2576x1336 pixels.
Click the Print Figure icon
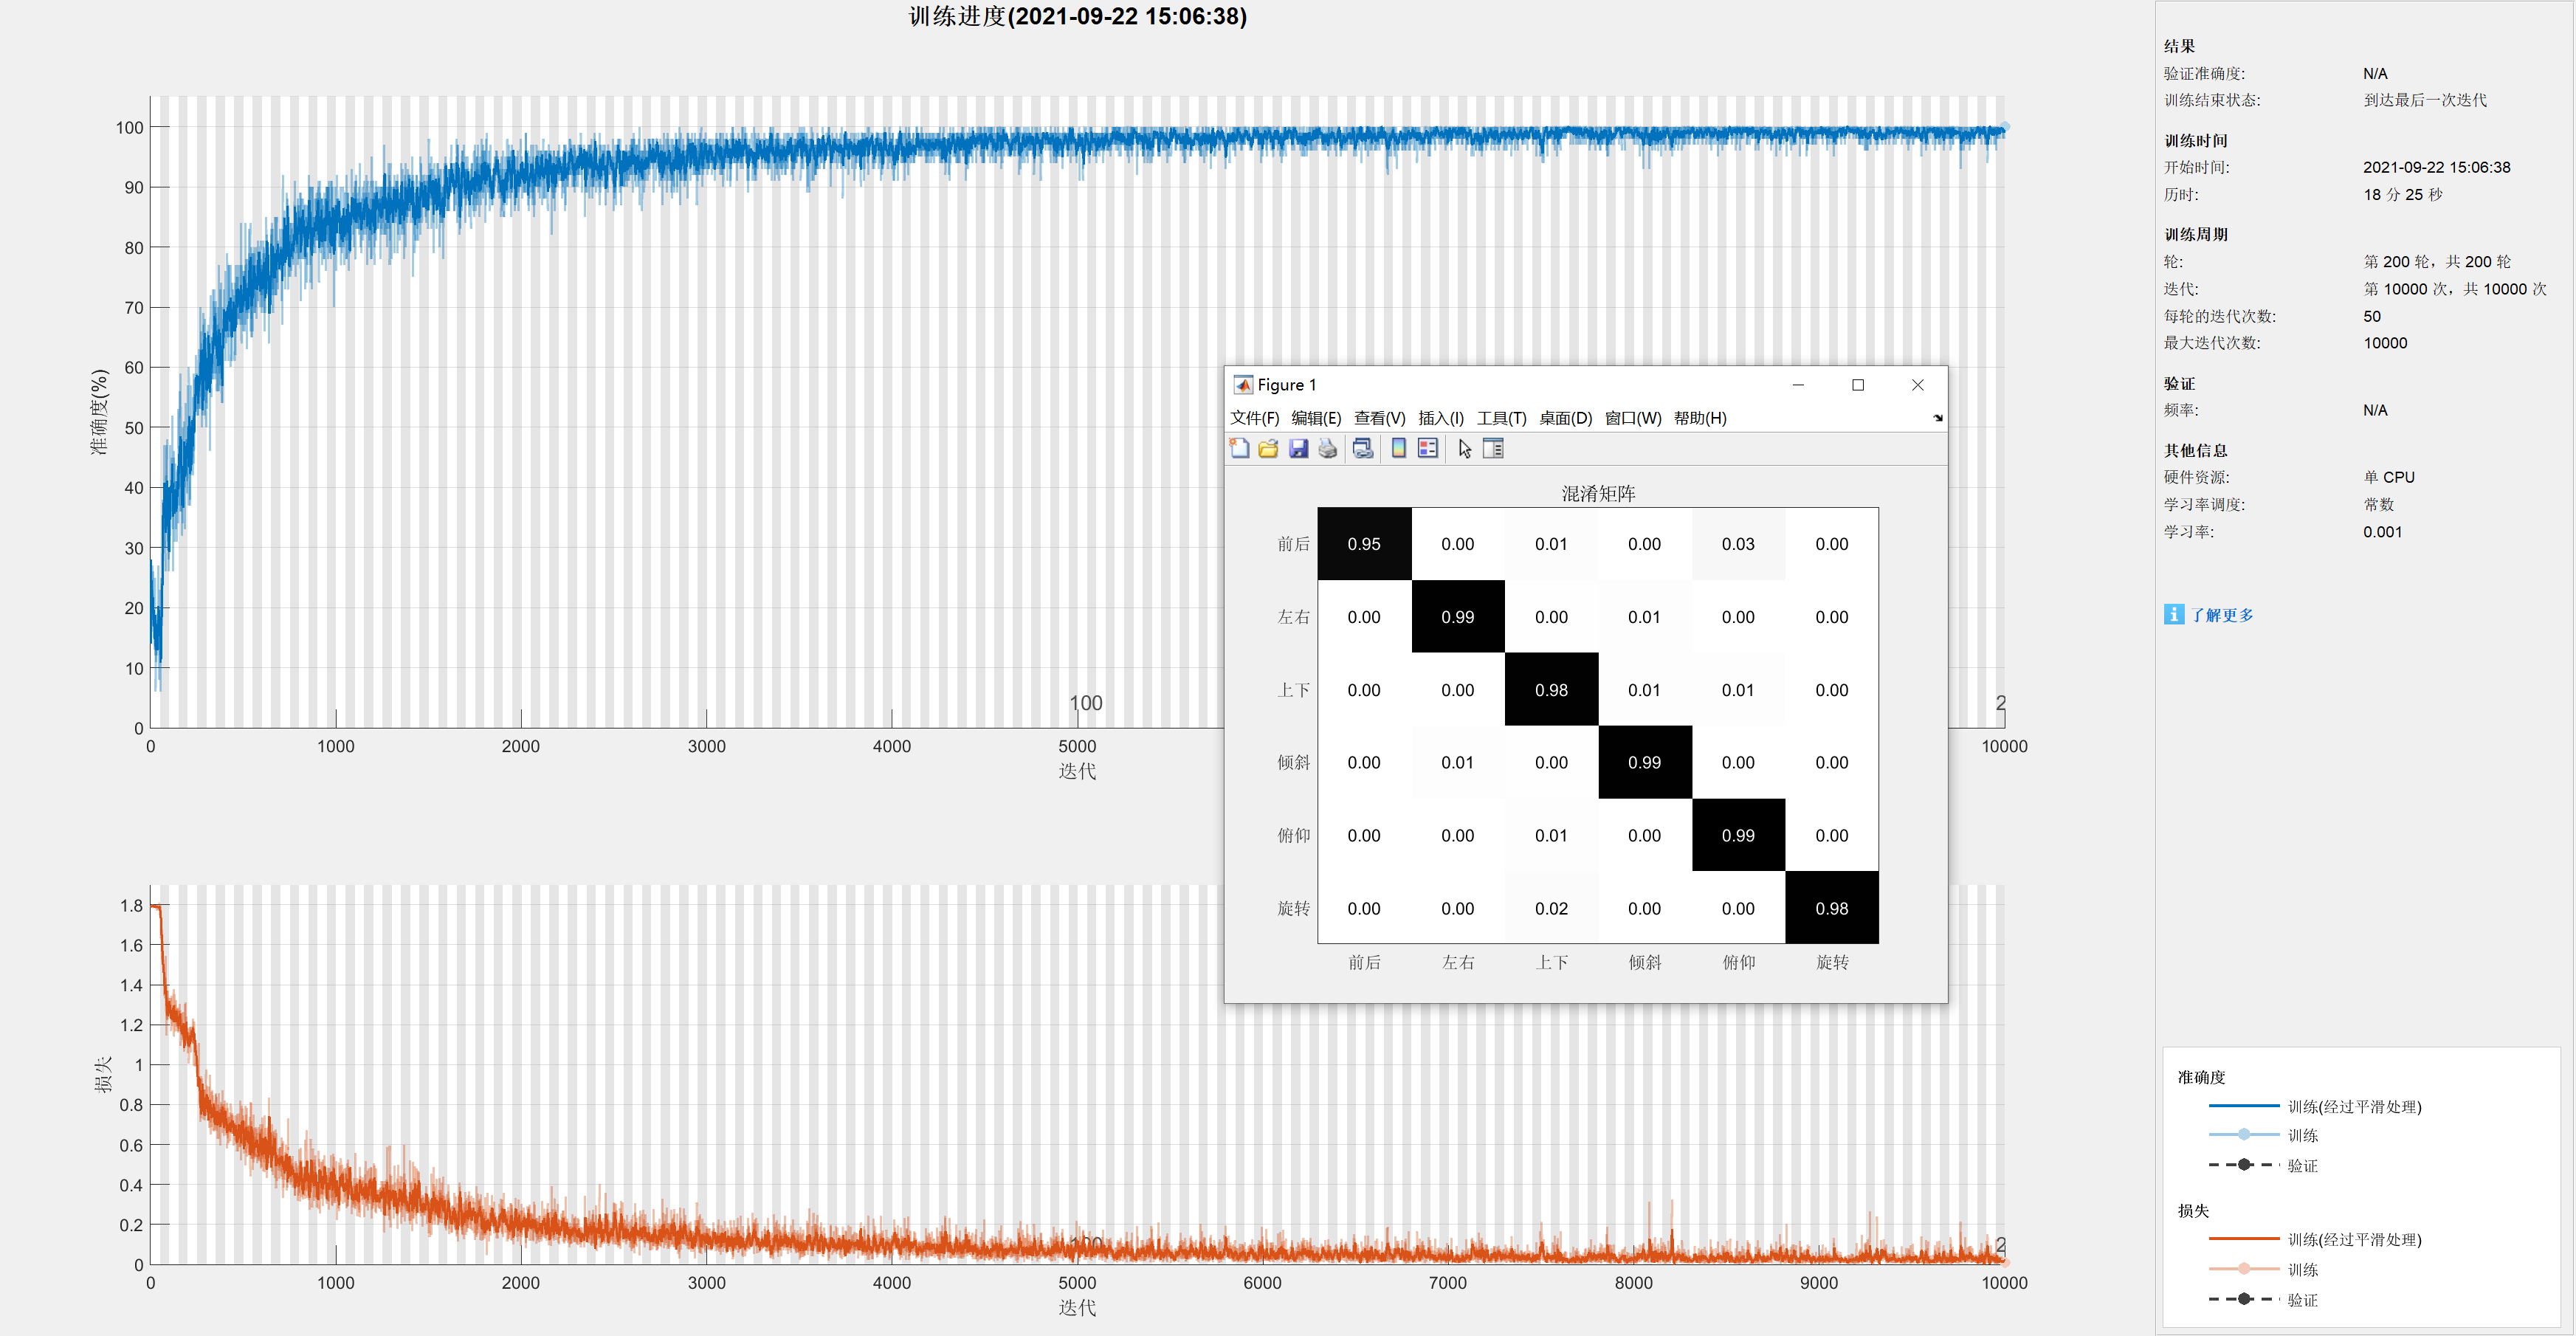pyautogui.click(x=1327, y=449)
